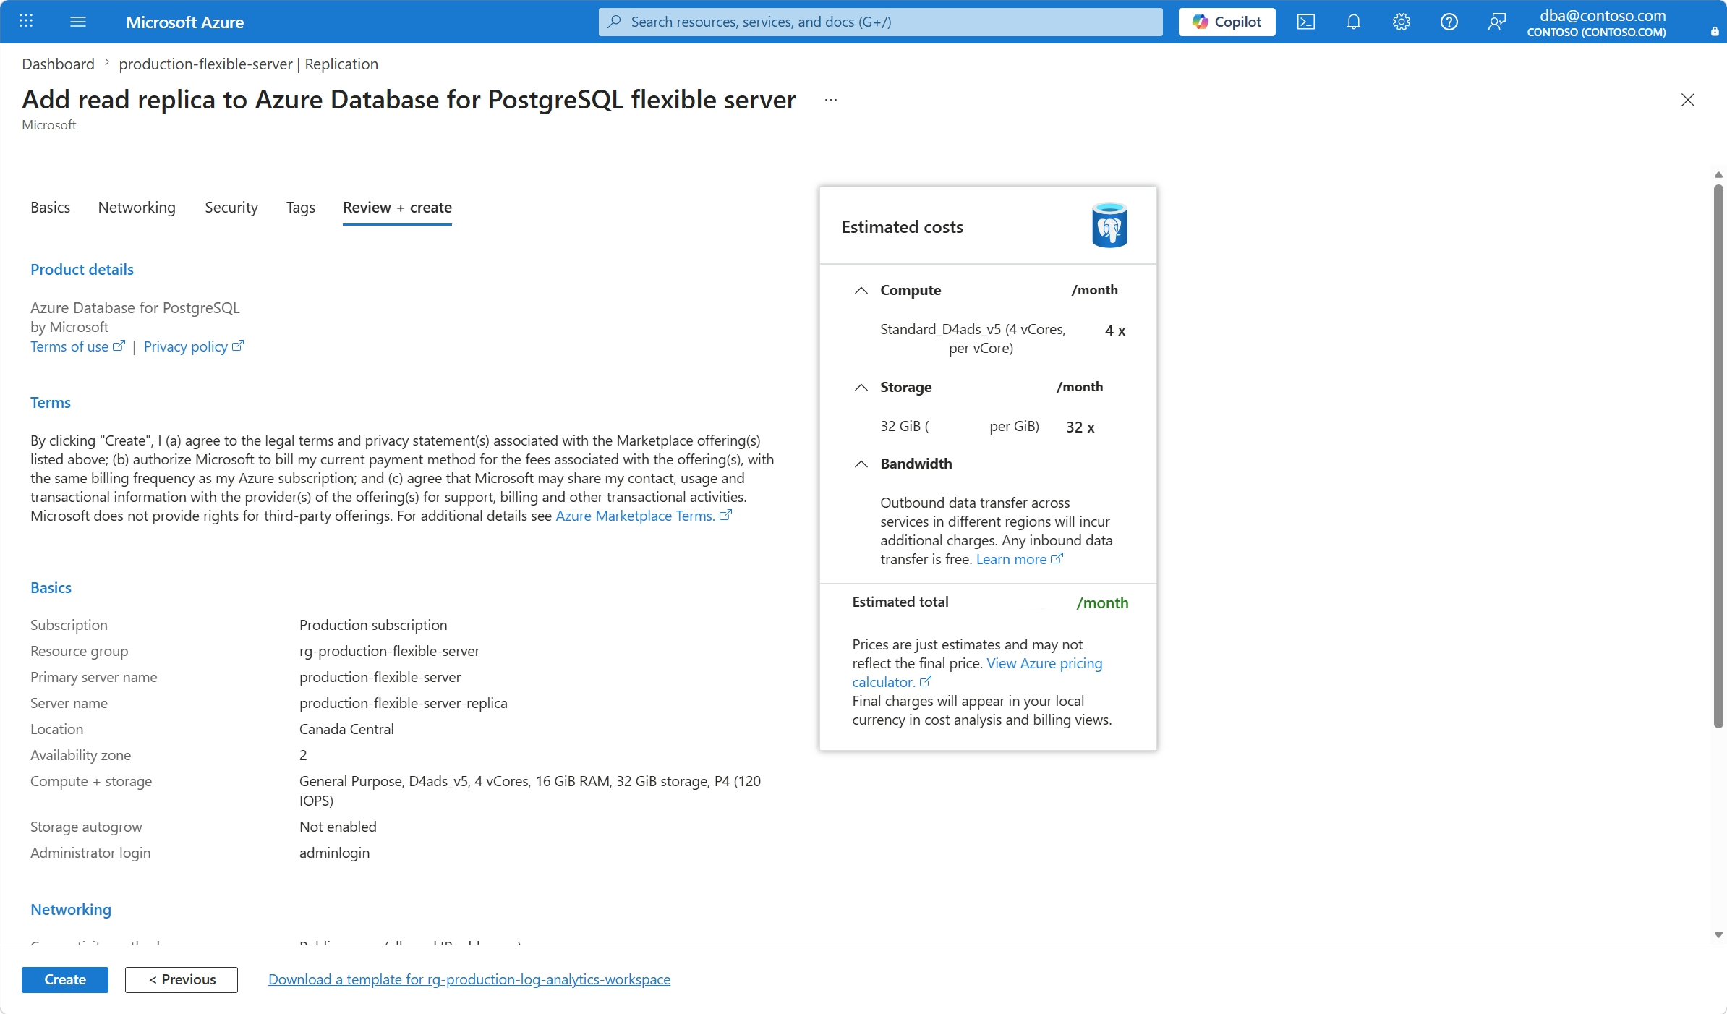
Task: Open the ellipsis more options beside title
Action: tap(831, 100)
